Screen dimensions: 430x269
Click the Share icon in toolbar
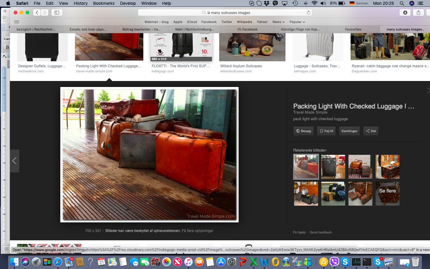point(418,13)
